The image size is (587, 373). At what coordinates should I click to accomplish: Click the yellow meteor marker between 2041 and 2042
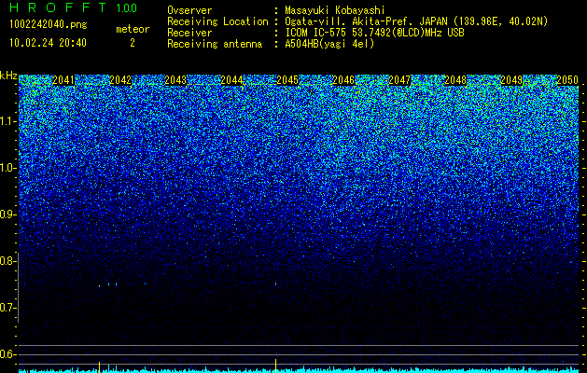(x=99, y=367)
